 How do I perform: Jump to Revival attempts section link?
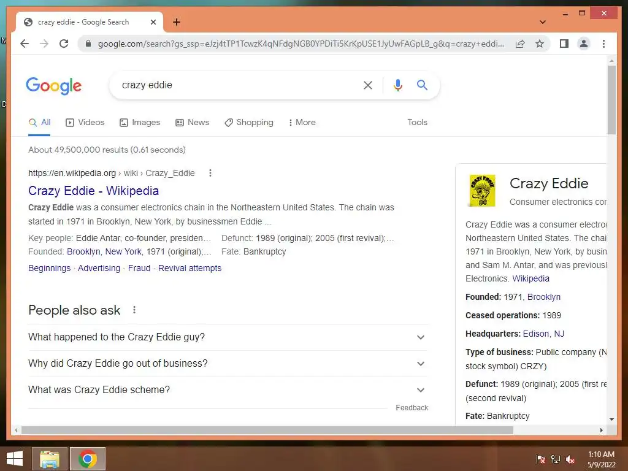(190, 269)
